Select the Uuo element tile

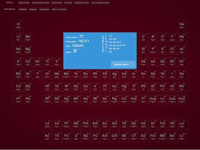(x=182, y=99)
